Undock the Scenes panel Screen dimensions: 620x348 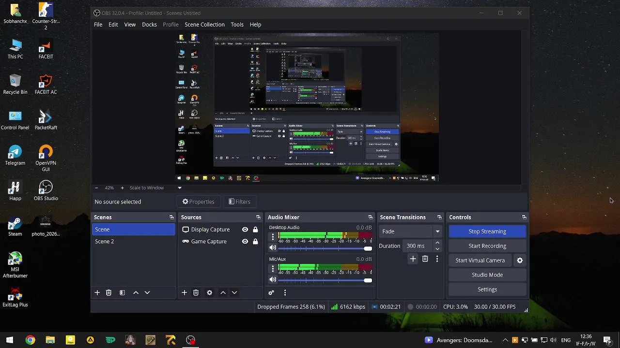pos(171,217)
